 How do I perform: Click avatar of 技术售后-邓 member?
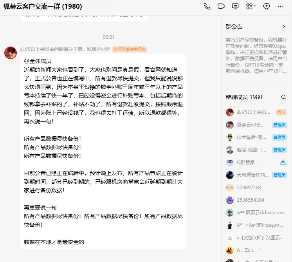tap(230, 137)
